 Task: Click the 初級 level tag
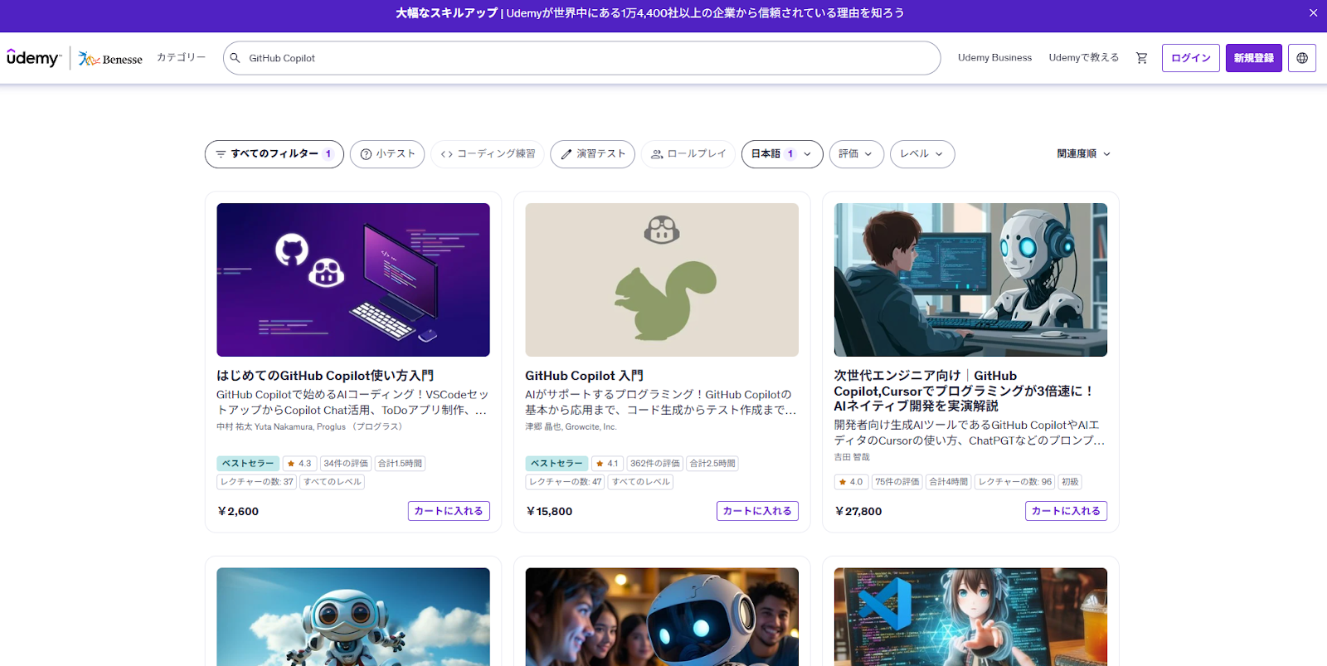pos(1070,482)
